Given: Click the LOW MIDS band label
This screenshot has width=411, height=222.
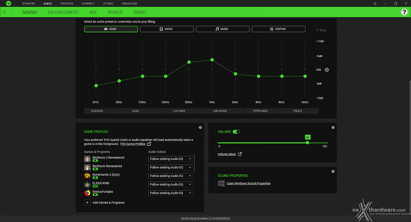Looking at the screenshot, I should coord(179,111).
